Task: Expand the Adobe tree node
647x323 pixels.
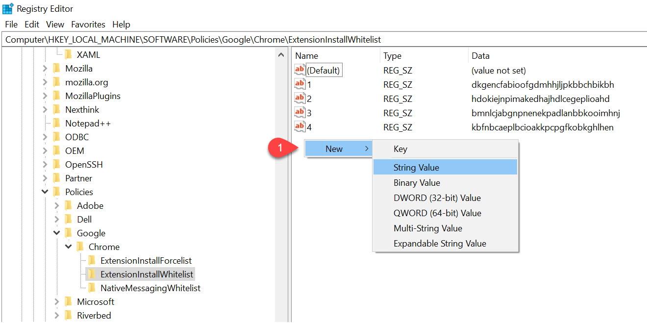Action: coord(57,205)
